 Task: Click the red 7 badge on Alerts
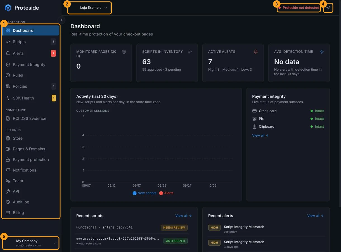click(53, 53)
